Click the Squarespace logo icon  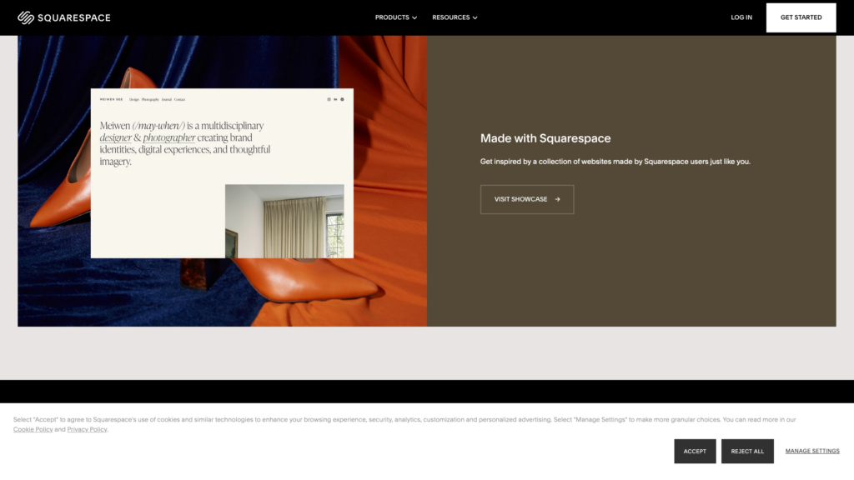tap(26, 17)
